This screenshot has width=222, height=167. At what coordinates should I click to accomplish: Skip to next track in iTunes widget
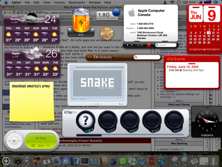coord(20,141)
